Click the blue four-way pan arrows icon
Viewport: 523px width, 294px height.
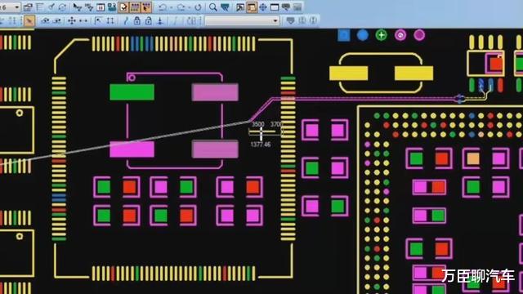(x=263, y=7)
